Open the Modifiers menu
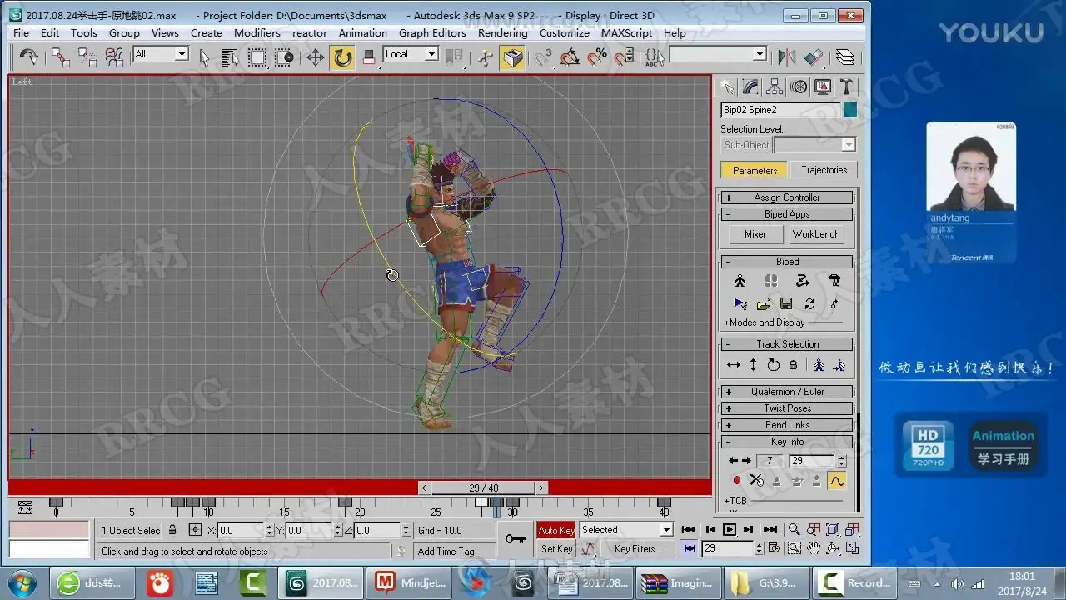Viewport: 1066px width, 600px height. click(257, 33)
